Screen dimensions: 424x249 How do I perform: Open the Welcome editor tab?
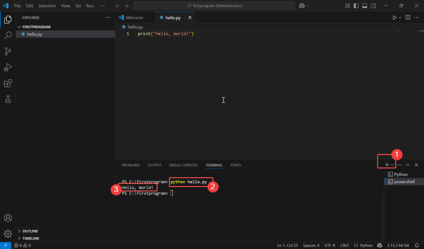pyautogui.click(x=135, y=17)
